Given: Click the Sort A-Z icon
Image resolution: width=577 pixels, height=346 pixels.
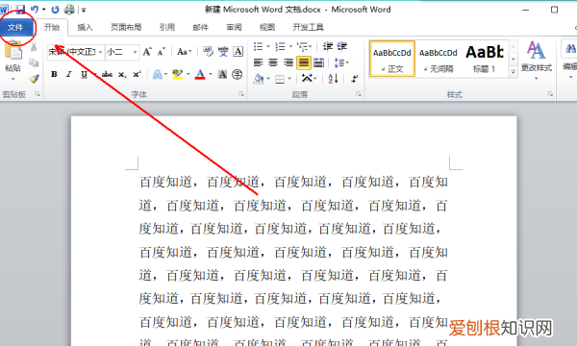Looking at the screenshot, I should coord(334,78).
